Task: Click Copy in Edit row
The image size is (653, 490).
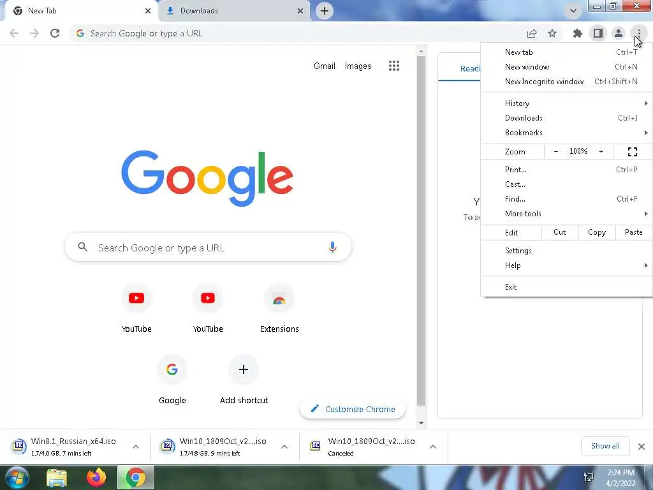Action: 597,232
